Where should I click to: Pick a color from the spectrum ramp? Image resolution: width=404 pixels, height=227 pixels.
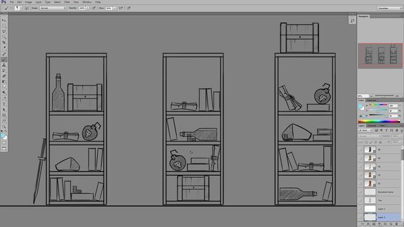(379, 121)
